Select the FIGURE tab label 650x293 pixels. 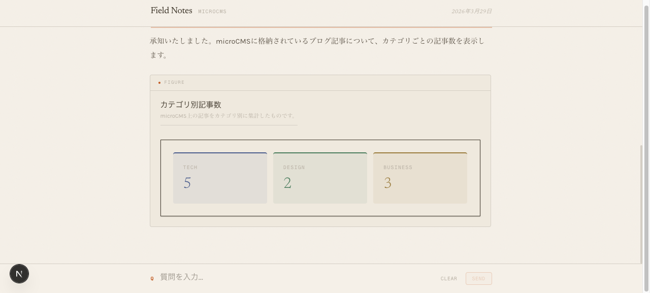tap(174, 82)
